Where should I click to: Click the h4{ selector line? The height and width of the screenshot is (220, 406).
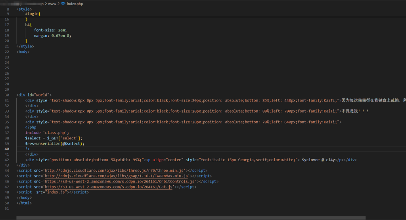coord(29,25)
